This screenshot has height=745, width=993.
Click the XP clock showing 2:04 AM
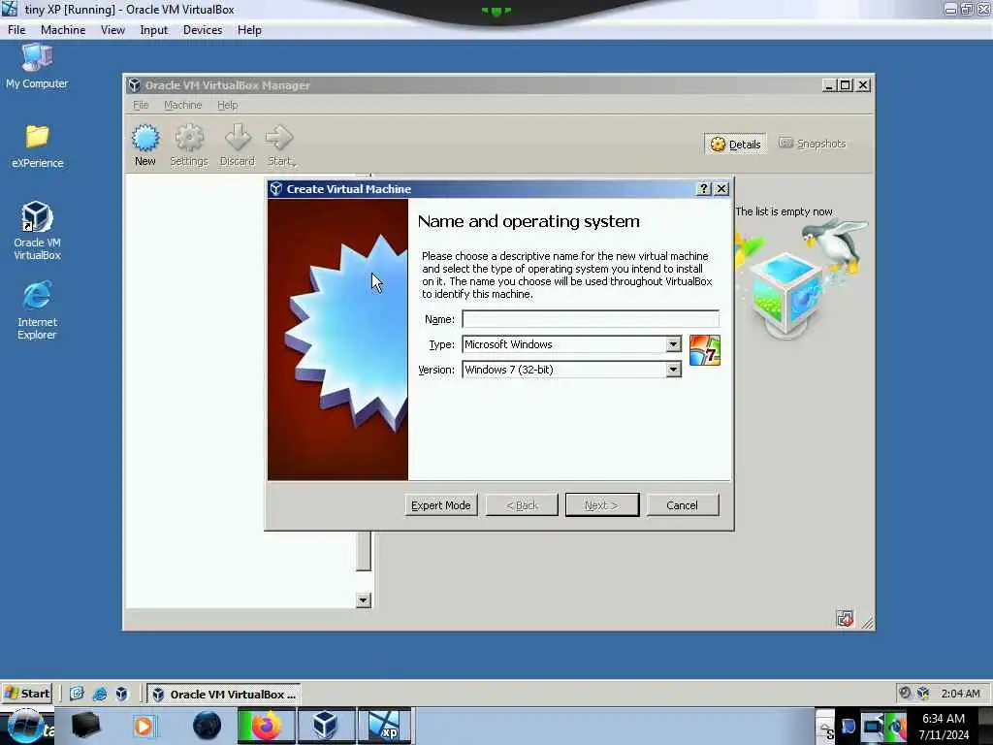pos(960,693)
